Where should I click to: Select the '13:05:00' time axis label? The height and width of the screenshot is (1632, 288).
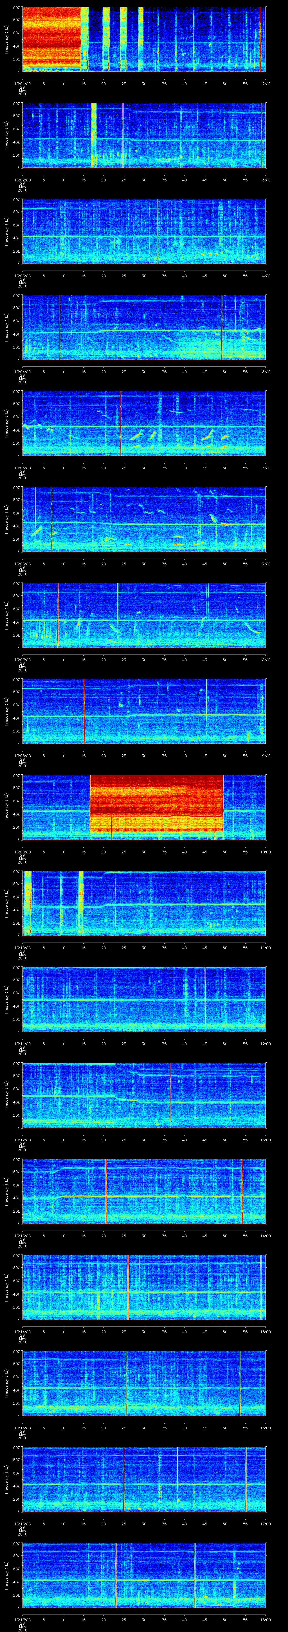pyautogui.click(x=22, y=468)
